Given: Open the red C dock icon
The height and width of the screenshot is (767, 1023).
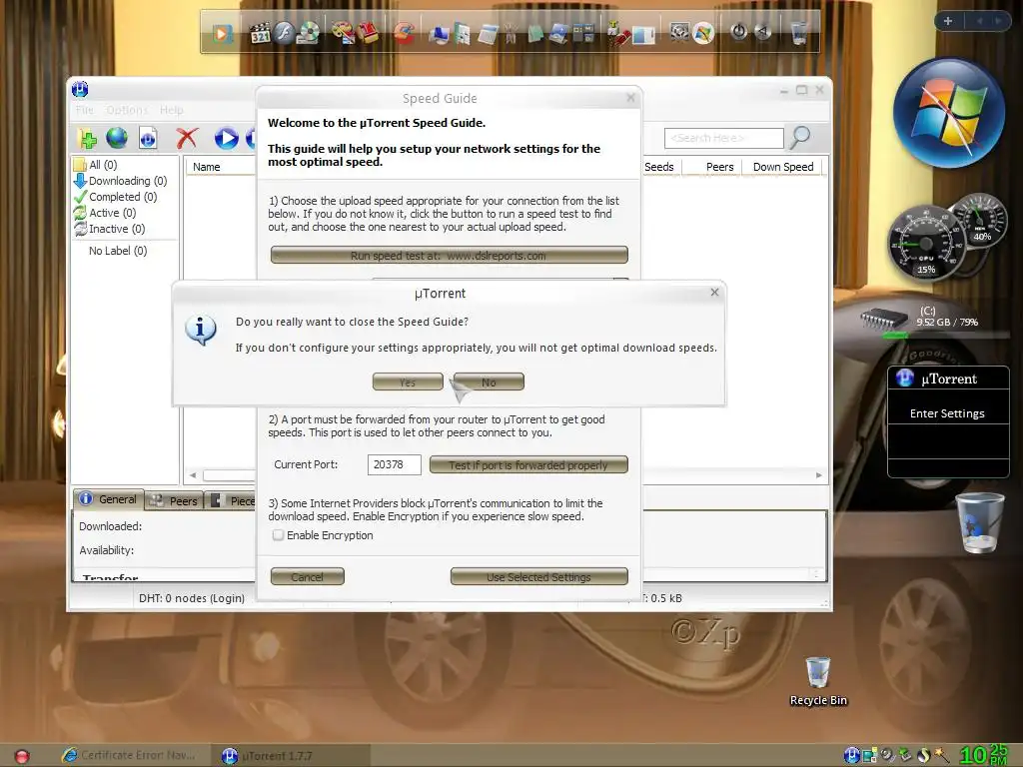Looking at the screenshot, I should coord(404,33).
